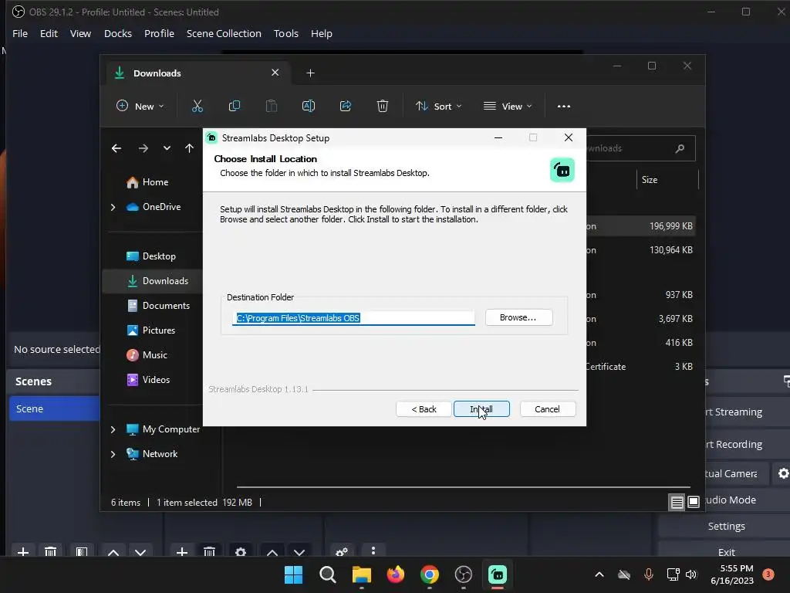Viewport: 790px width, 593px height.
Task: Open OBS Virtual Camera settings gear
Action: pyautogui.click(x=783, y=473)
